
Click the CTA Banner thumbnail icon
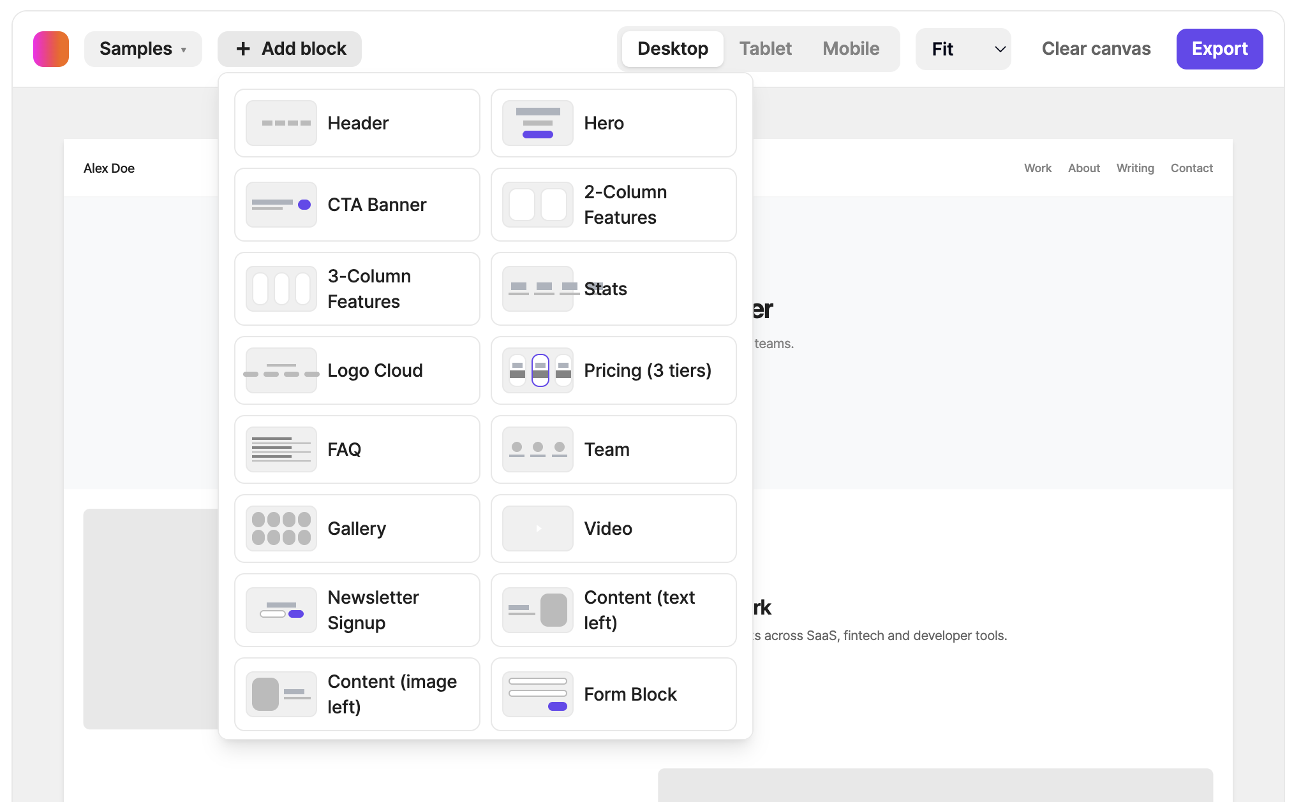281,205
